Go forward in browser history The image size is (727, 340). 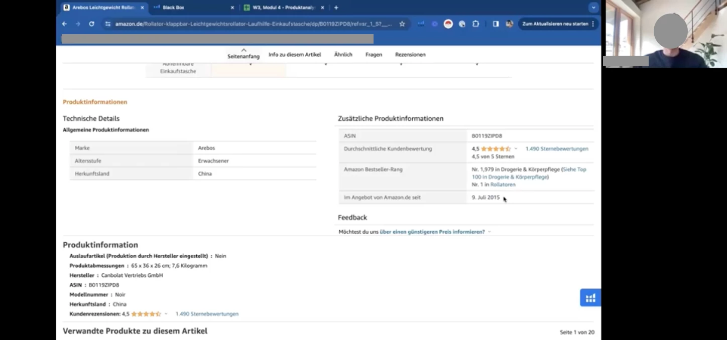point(78,24)
